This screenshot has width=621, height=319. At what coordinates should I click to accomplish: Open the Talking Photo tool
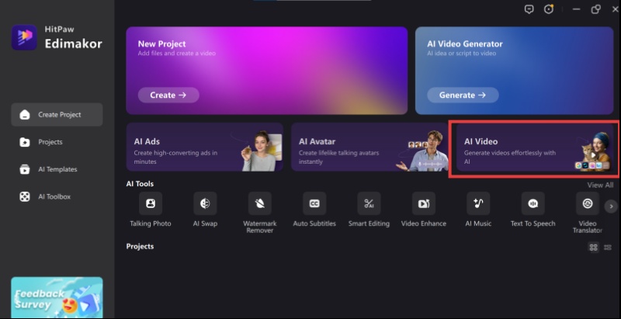click(x=151, y=203)
